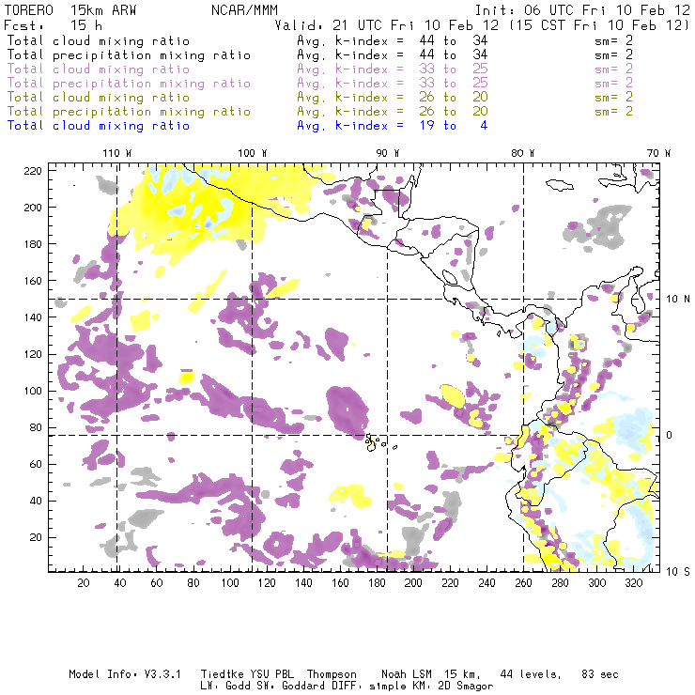
Task: Select the "180" vertical axis tick label
Action: [33, 244]
